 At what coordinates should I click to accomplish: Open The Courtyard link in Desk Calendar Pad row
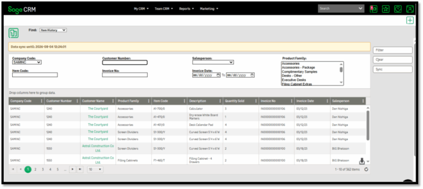pos(98,125)
